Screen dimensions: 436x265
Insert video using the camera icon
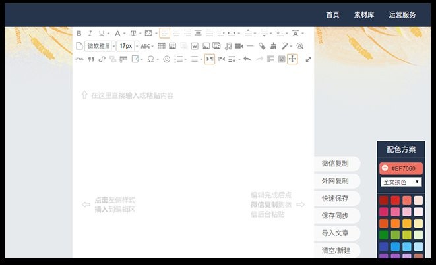click(x=239, y=46)
